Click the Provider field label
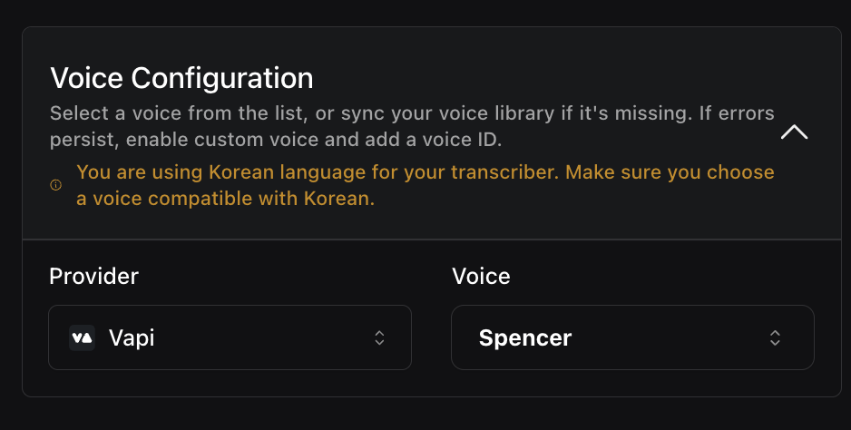851x430 pixels. coord(93,277)
